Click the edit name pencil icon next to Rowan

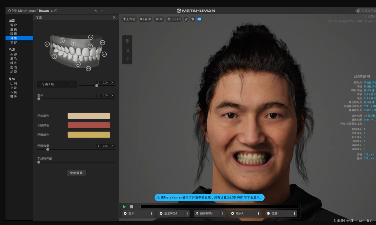click(52, 11)
